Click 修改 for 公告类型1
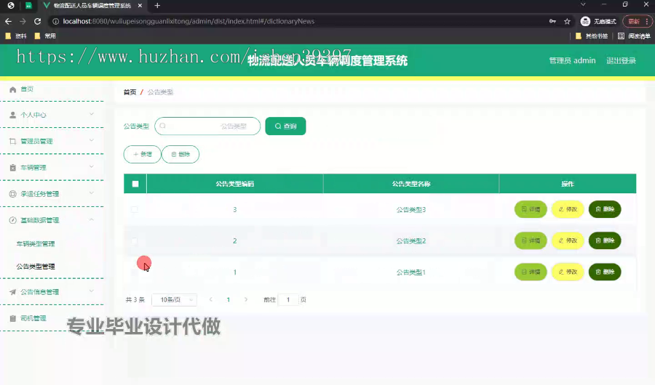The width and height of the screenshot is (655, 385). pyautogui.click(x=567, y=272)
